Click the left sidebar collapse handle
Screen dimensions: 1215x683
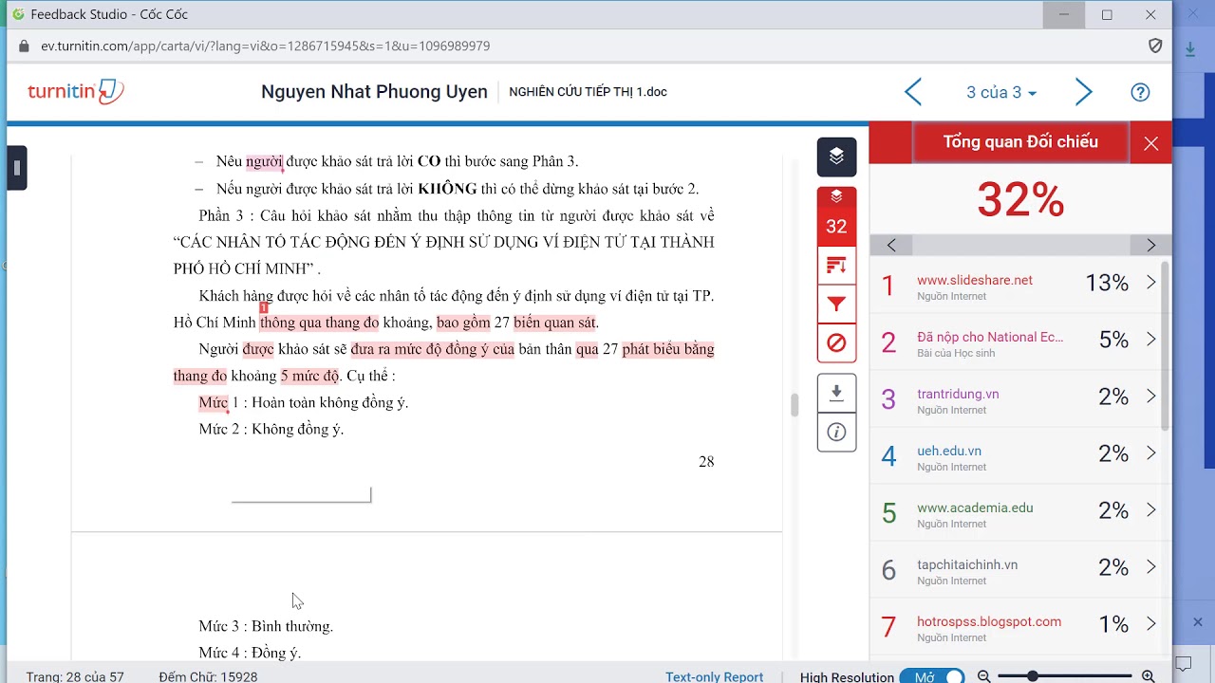tap(17, 169)
